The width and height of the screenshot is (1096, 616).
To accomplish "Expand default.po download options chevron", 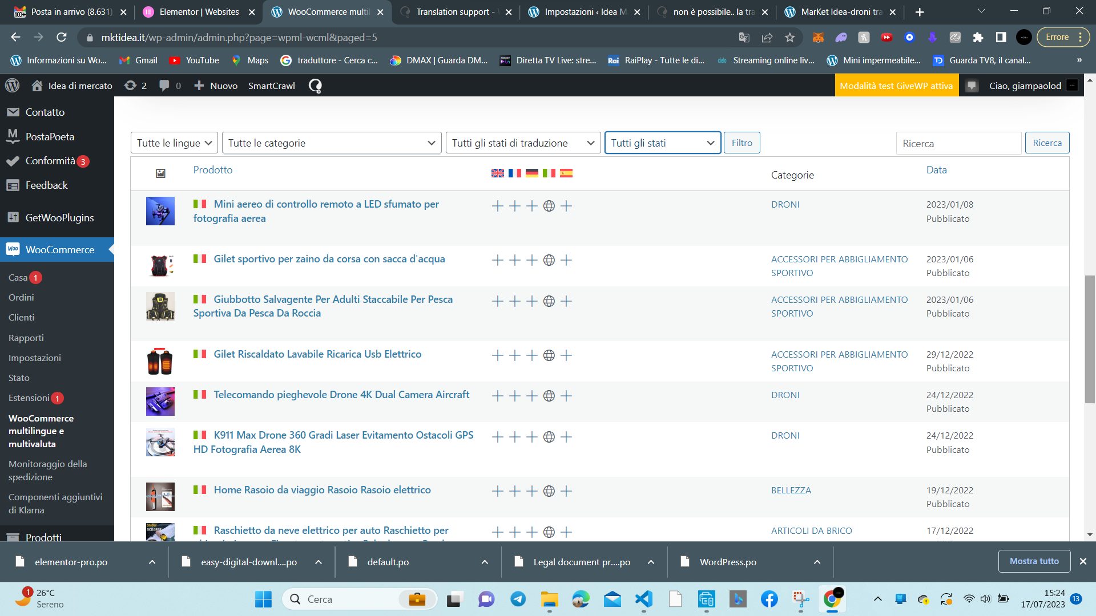I will coord(485,562).
